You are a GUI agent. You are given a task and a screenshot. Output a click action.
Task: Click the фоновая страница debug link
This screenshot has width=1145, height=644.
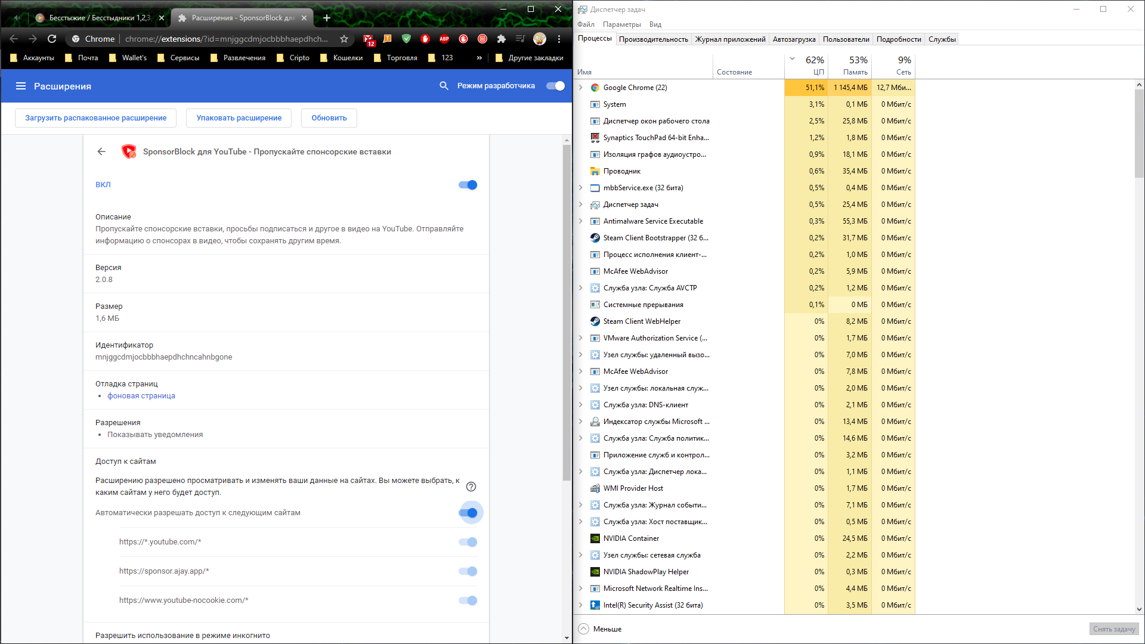141,395
